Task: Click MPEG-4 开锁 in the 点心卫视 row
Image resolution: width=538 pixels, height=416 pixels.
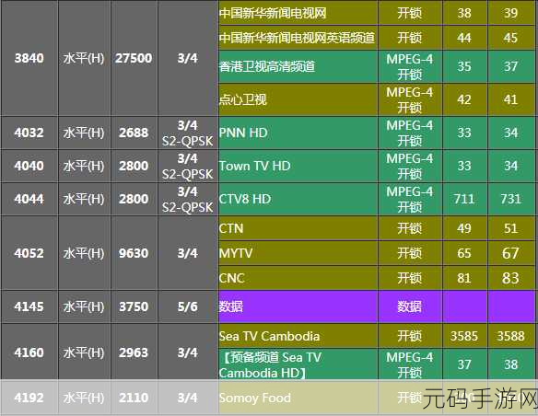Action: coord(410,99)
